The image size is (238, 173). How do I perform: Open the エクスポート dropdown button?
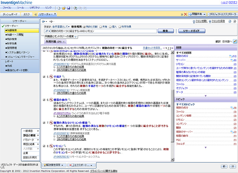pyautogui.click(x=81, y=165)
